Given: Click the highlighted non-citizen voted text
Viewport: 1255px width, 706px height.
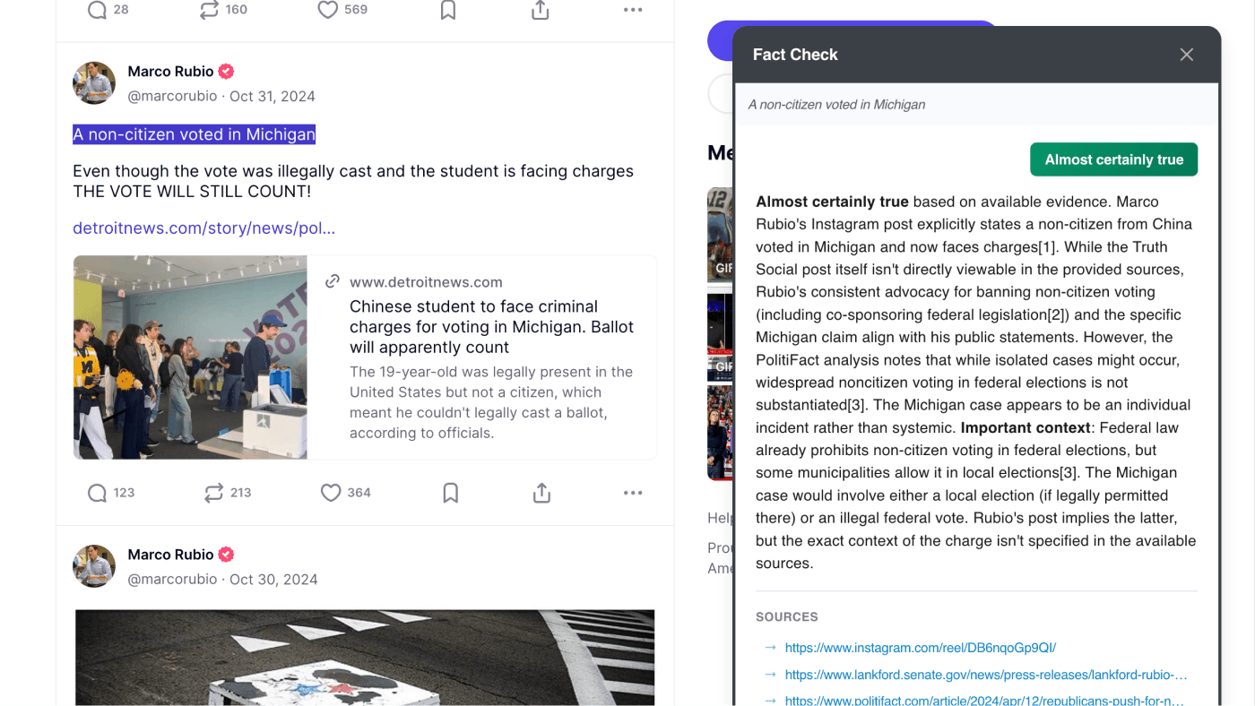Looking at the screenshot, I should pos(194,134).
